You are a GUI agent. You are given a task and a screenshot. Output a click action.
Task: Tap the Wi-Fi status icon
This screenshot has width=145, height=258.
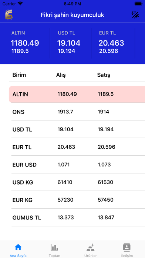tap(20, 4)
